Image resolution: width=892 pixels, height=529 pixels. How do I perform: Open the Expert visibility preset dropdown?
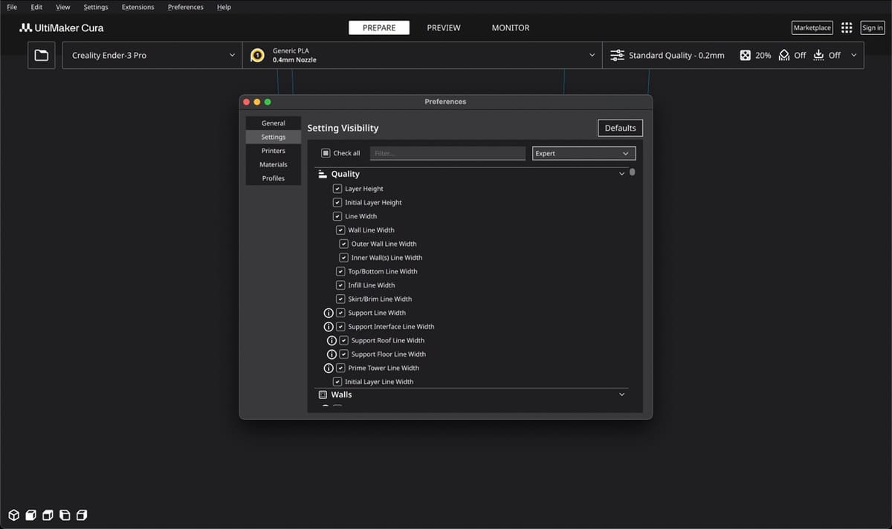[584, 153]
